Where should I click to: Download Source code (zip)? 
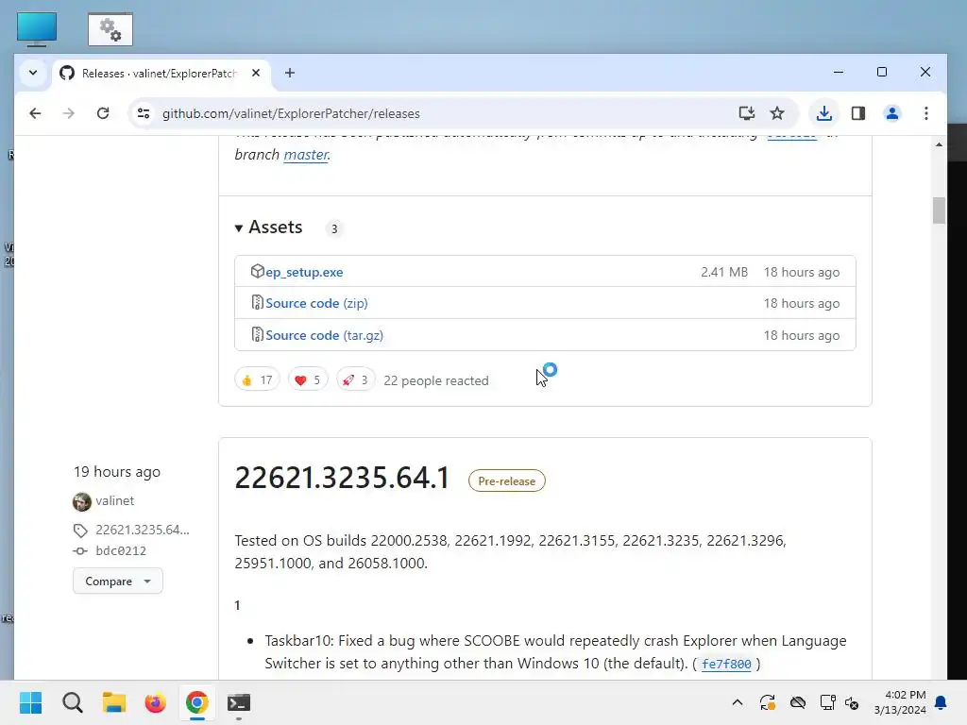316,303
